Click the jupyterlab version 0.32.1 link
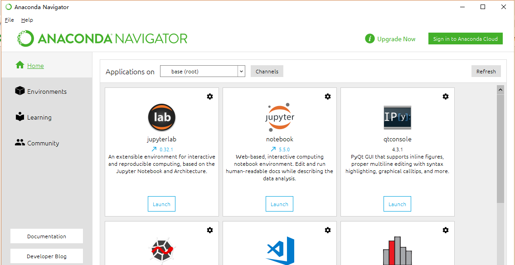 click(x=166, y=149)
